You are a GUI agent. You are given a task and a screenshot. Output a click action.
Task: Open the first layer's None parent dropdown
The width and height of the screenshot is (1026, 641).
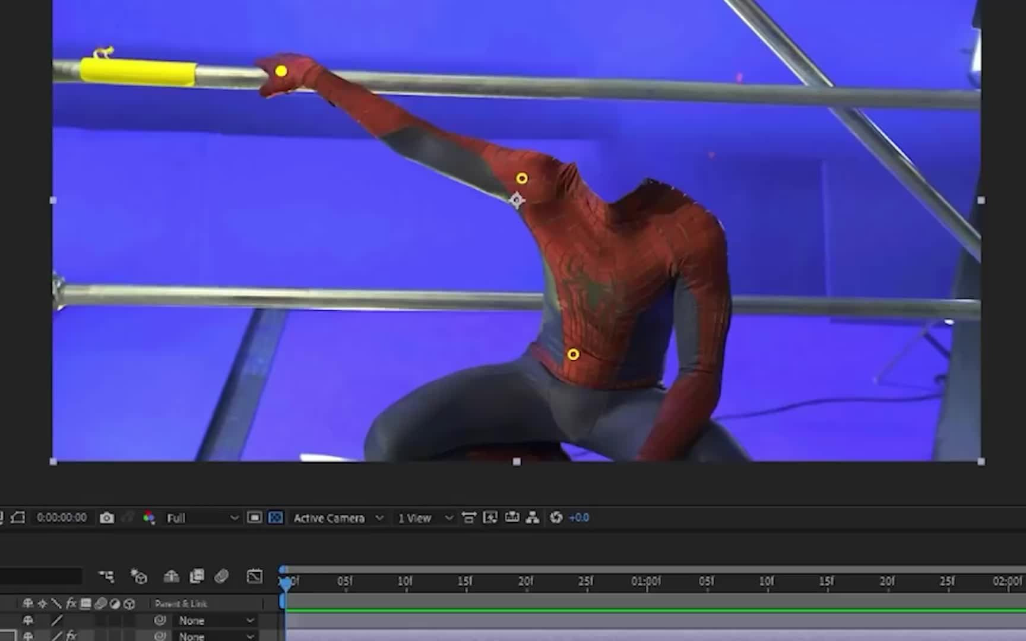pos(216,620)
